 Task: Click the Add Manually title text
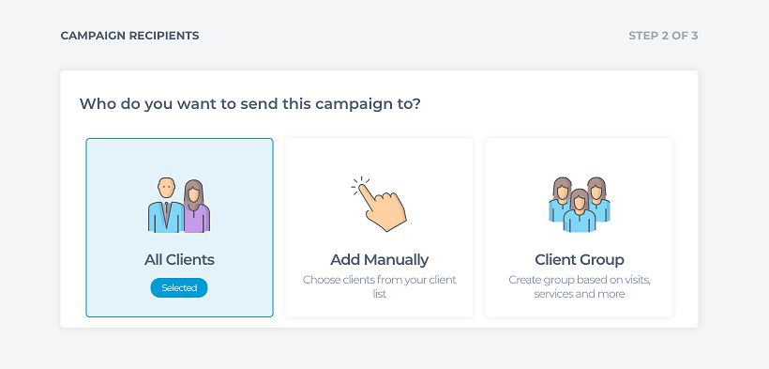(379, 260)
